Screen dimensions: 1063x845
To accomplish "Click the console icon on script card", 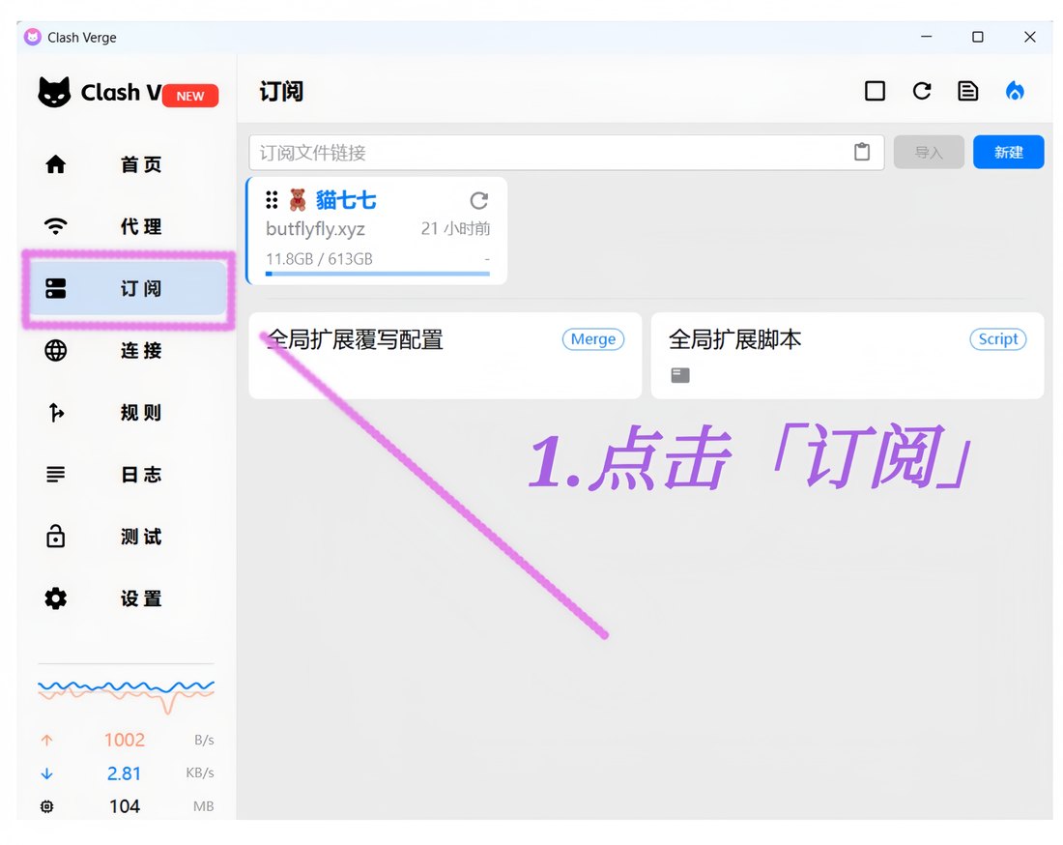I will click(680, 375).
